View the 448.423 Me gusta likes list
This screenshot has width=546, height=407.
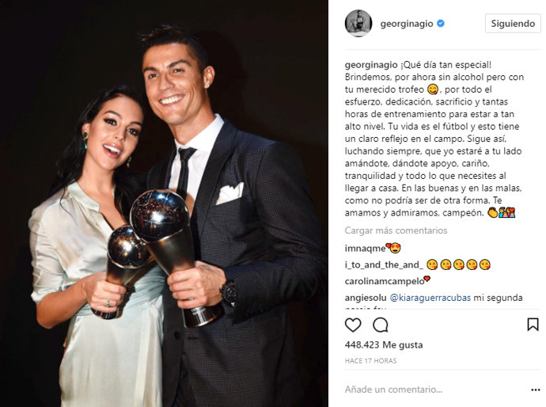384,345
